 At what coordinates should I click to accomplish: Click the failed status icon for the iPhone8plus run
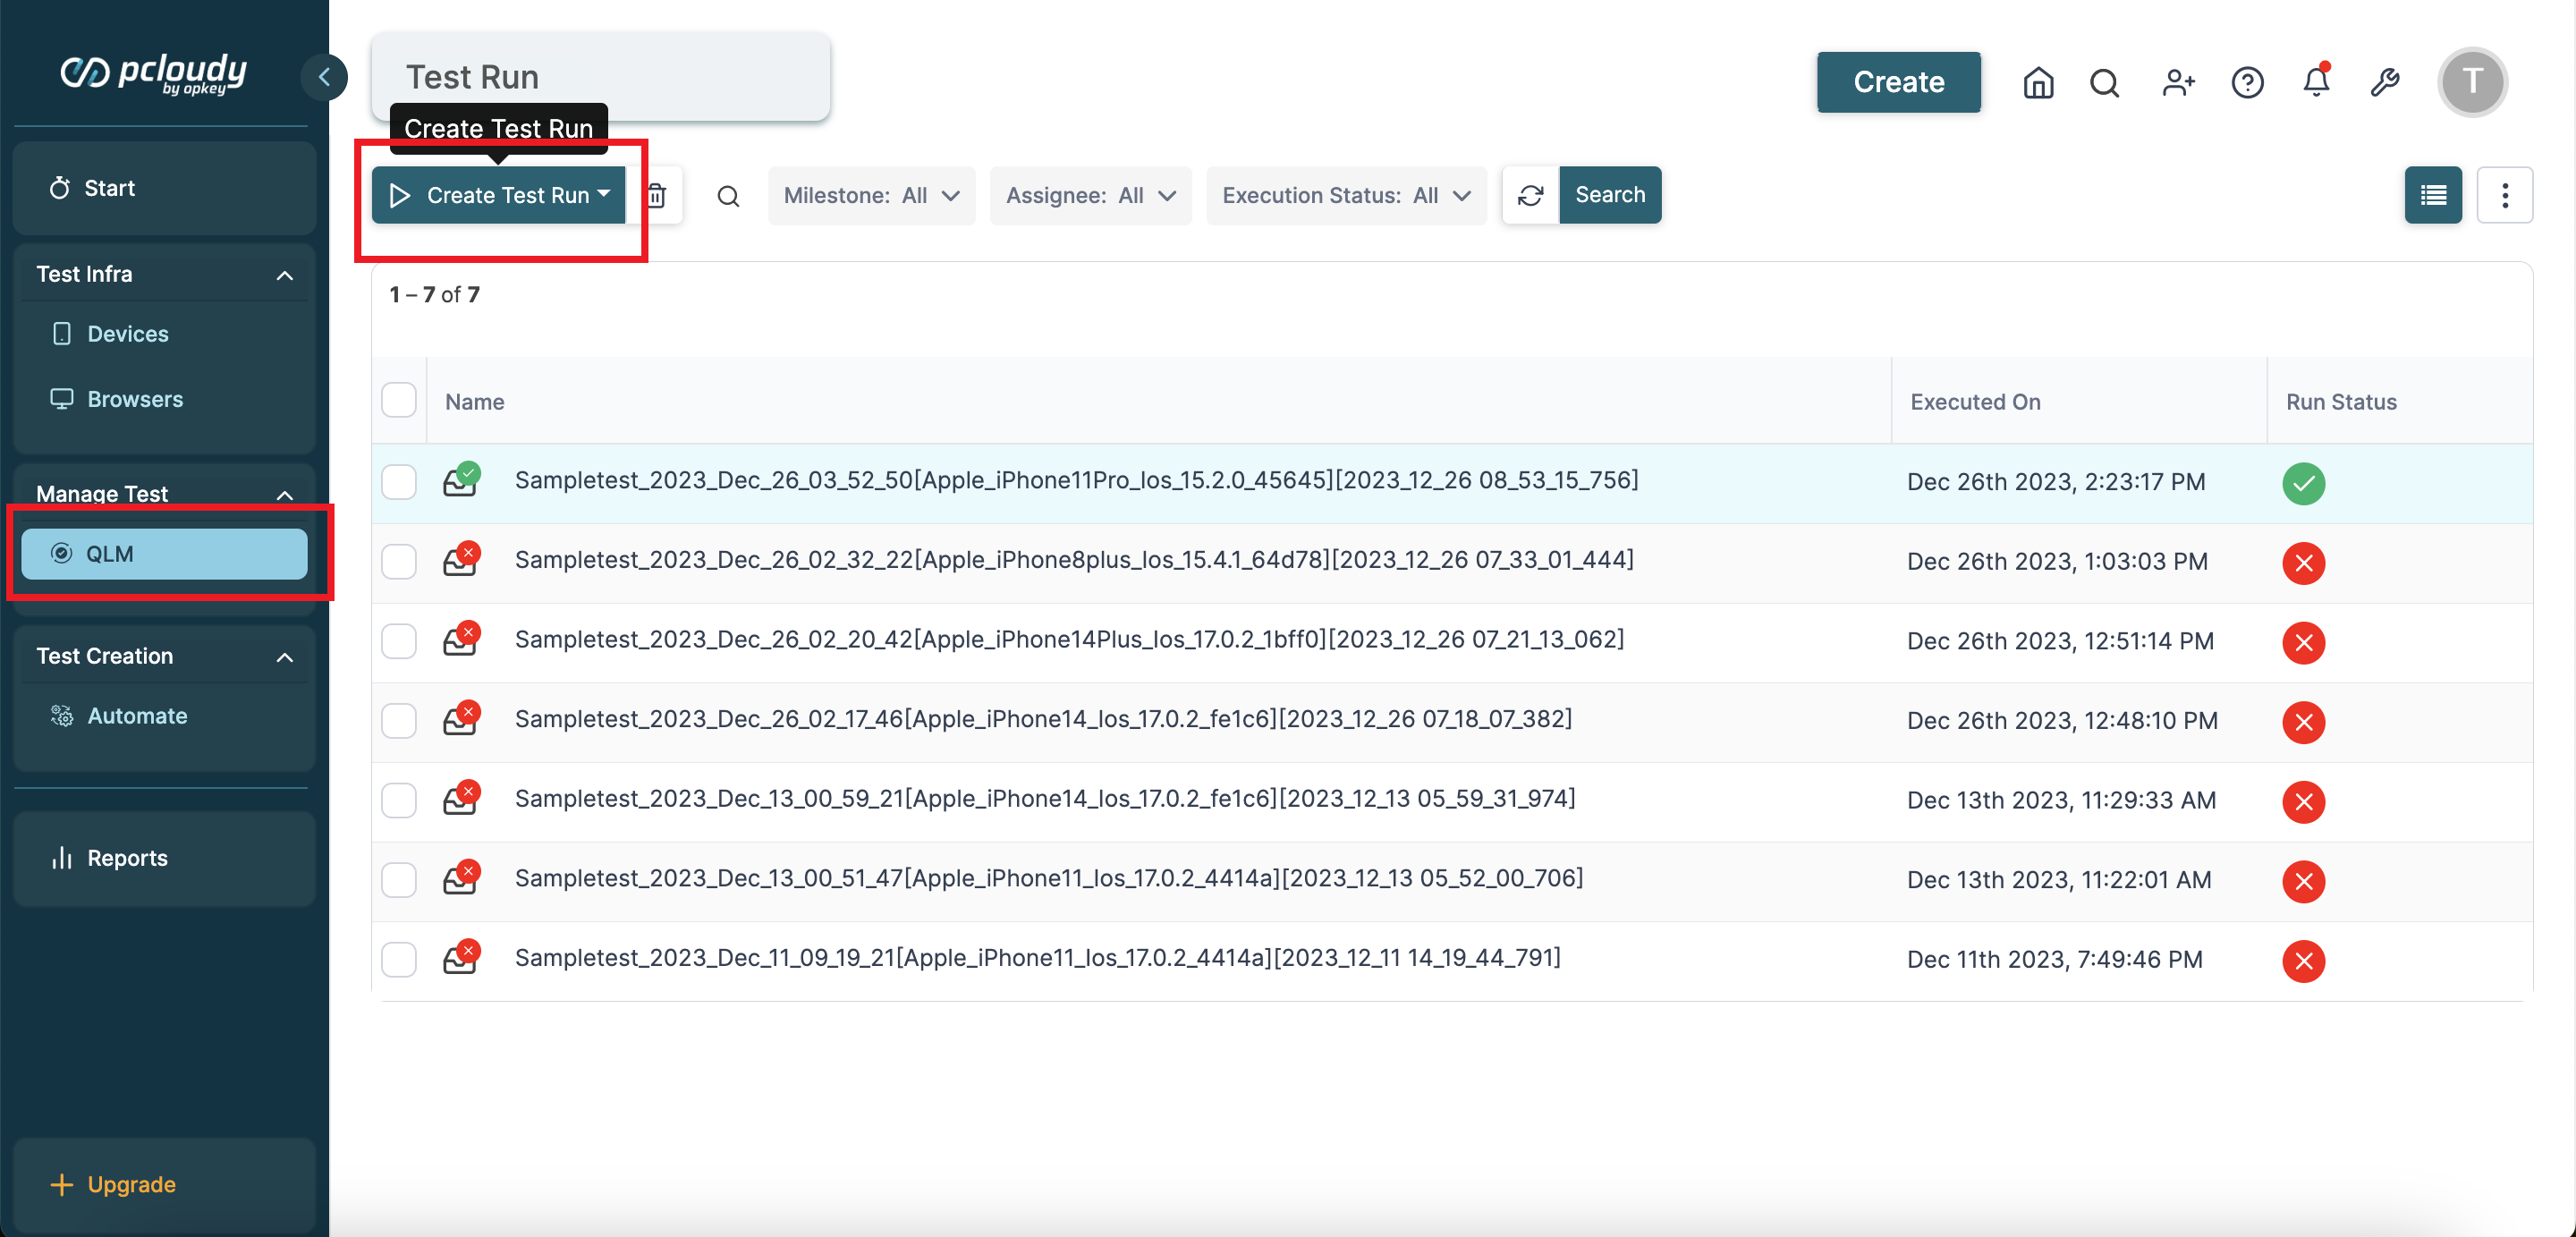pyautogui.click(x=2303, y=563)
